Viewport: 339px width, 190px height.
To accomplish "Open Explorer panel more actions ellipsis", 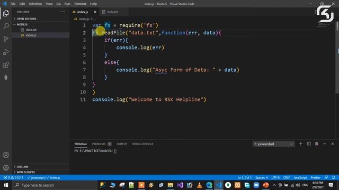I will pos(63,12).
